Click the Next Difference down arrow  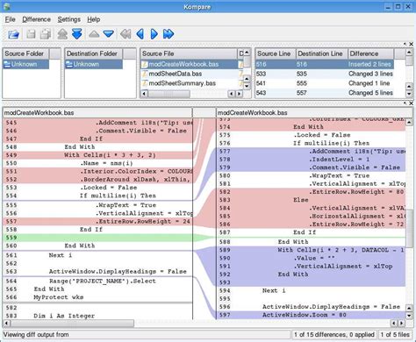click(x=109, y=34)
